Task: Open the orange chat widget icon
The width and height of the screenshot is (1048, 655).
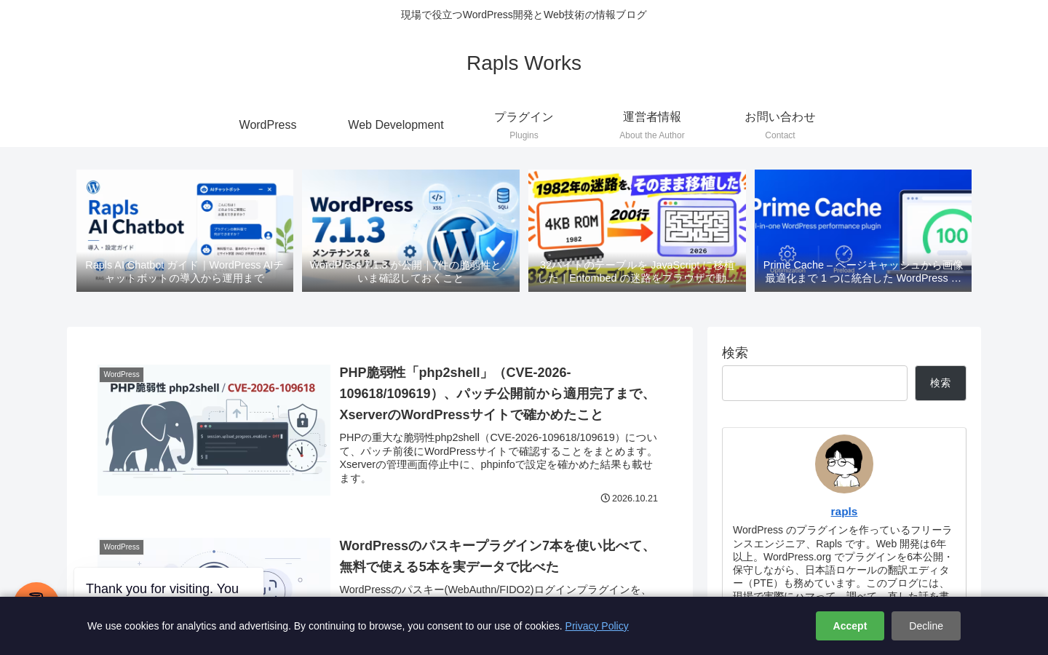Action: pyautogui.click(x=36, y=590)
